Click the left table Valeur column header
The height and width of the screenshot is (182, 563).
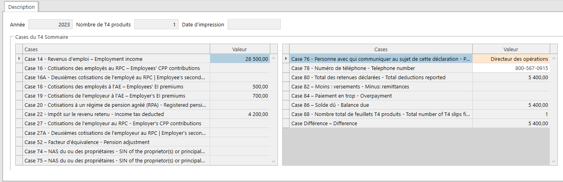click(x=240, y=49)
